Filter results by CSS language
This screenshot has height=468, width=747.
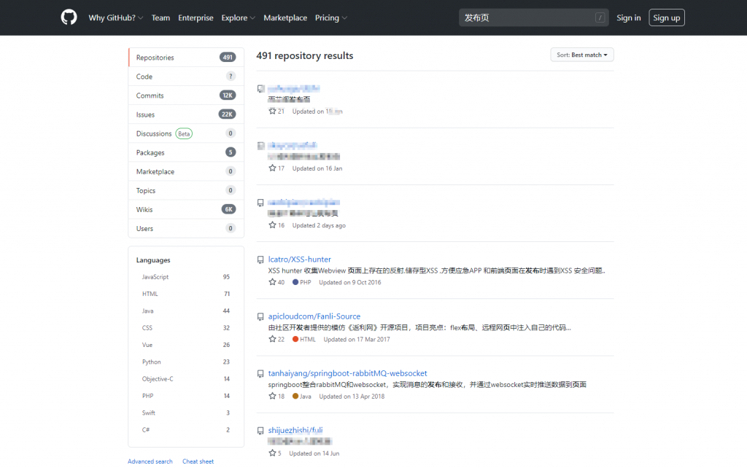pos(186,327)
